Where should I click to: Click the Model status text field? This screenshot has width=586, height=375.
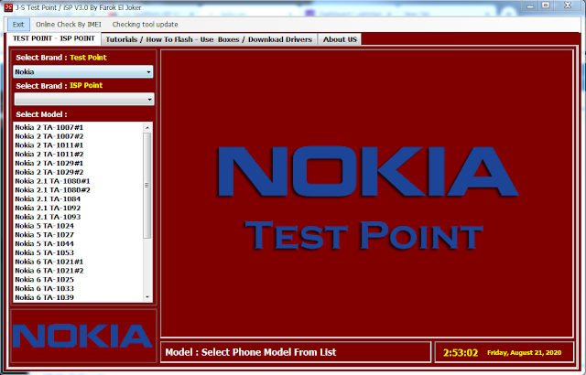[296, 352]
